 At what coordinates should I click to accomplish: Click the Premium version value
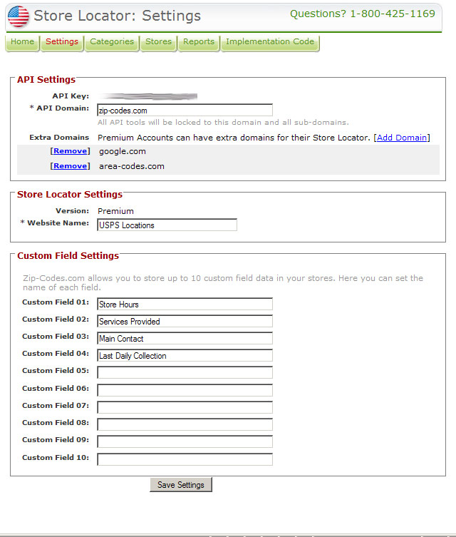[x=115, y=211]
